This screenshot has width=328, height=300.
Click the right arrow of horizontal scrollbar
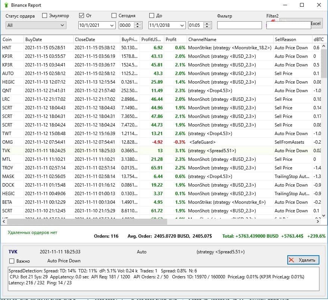(x=318, y=221)
